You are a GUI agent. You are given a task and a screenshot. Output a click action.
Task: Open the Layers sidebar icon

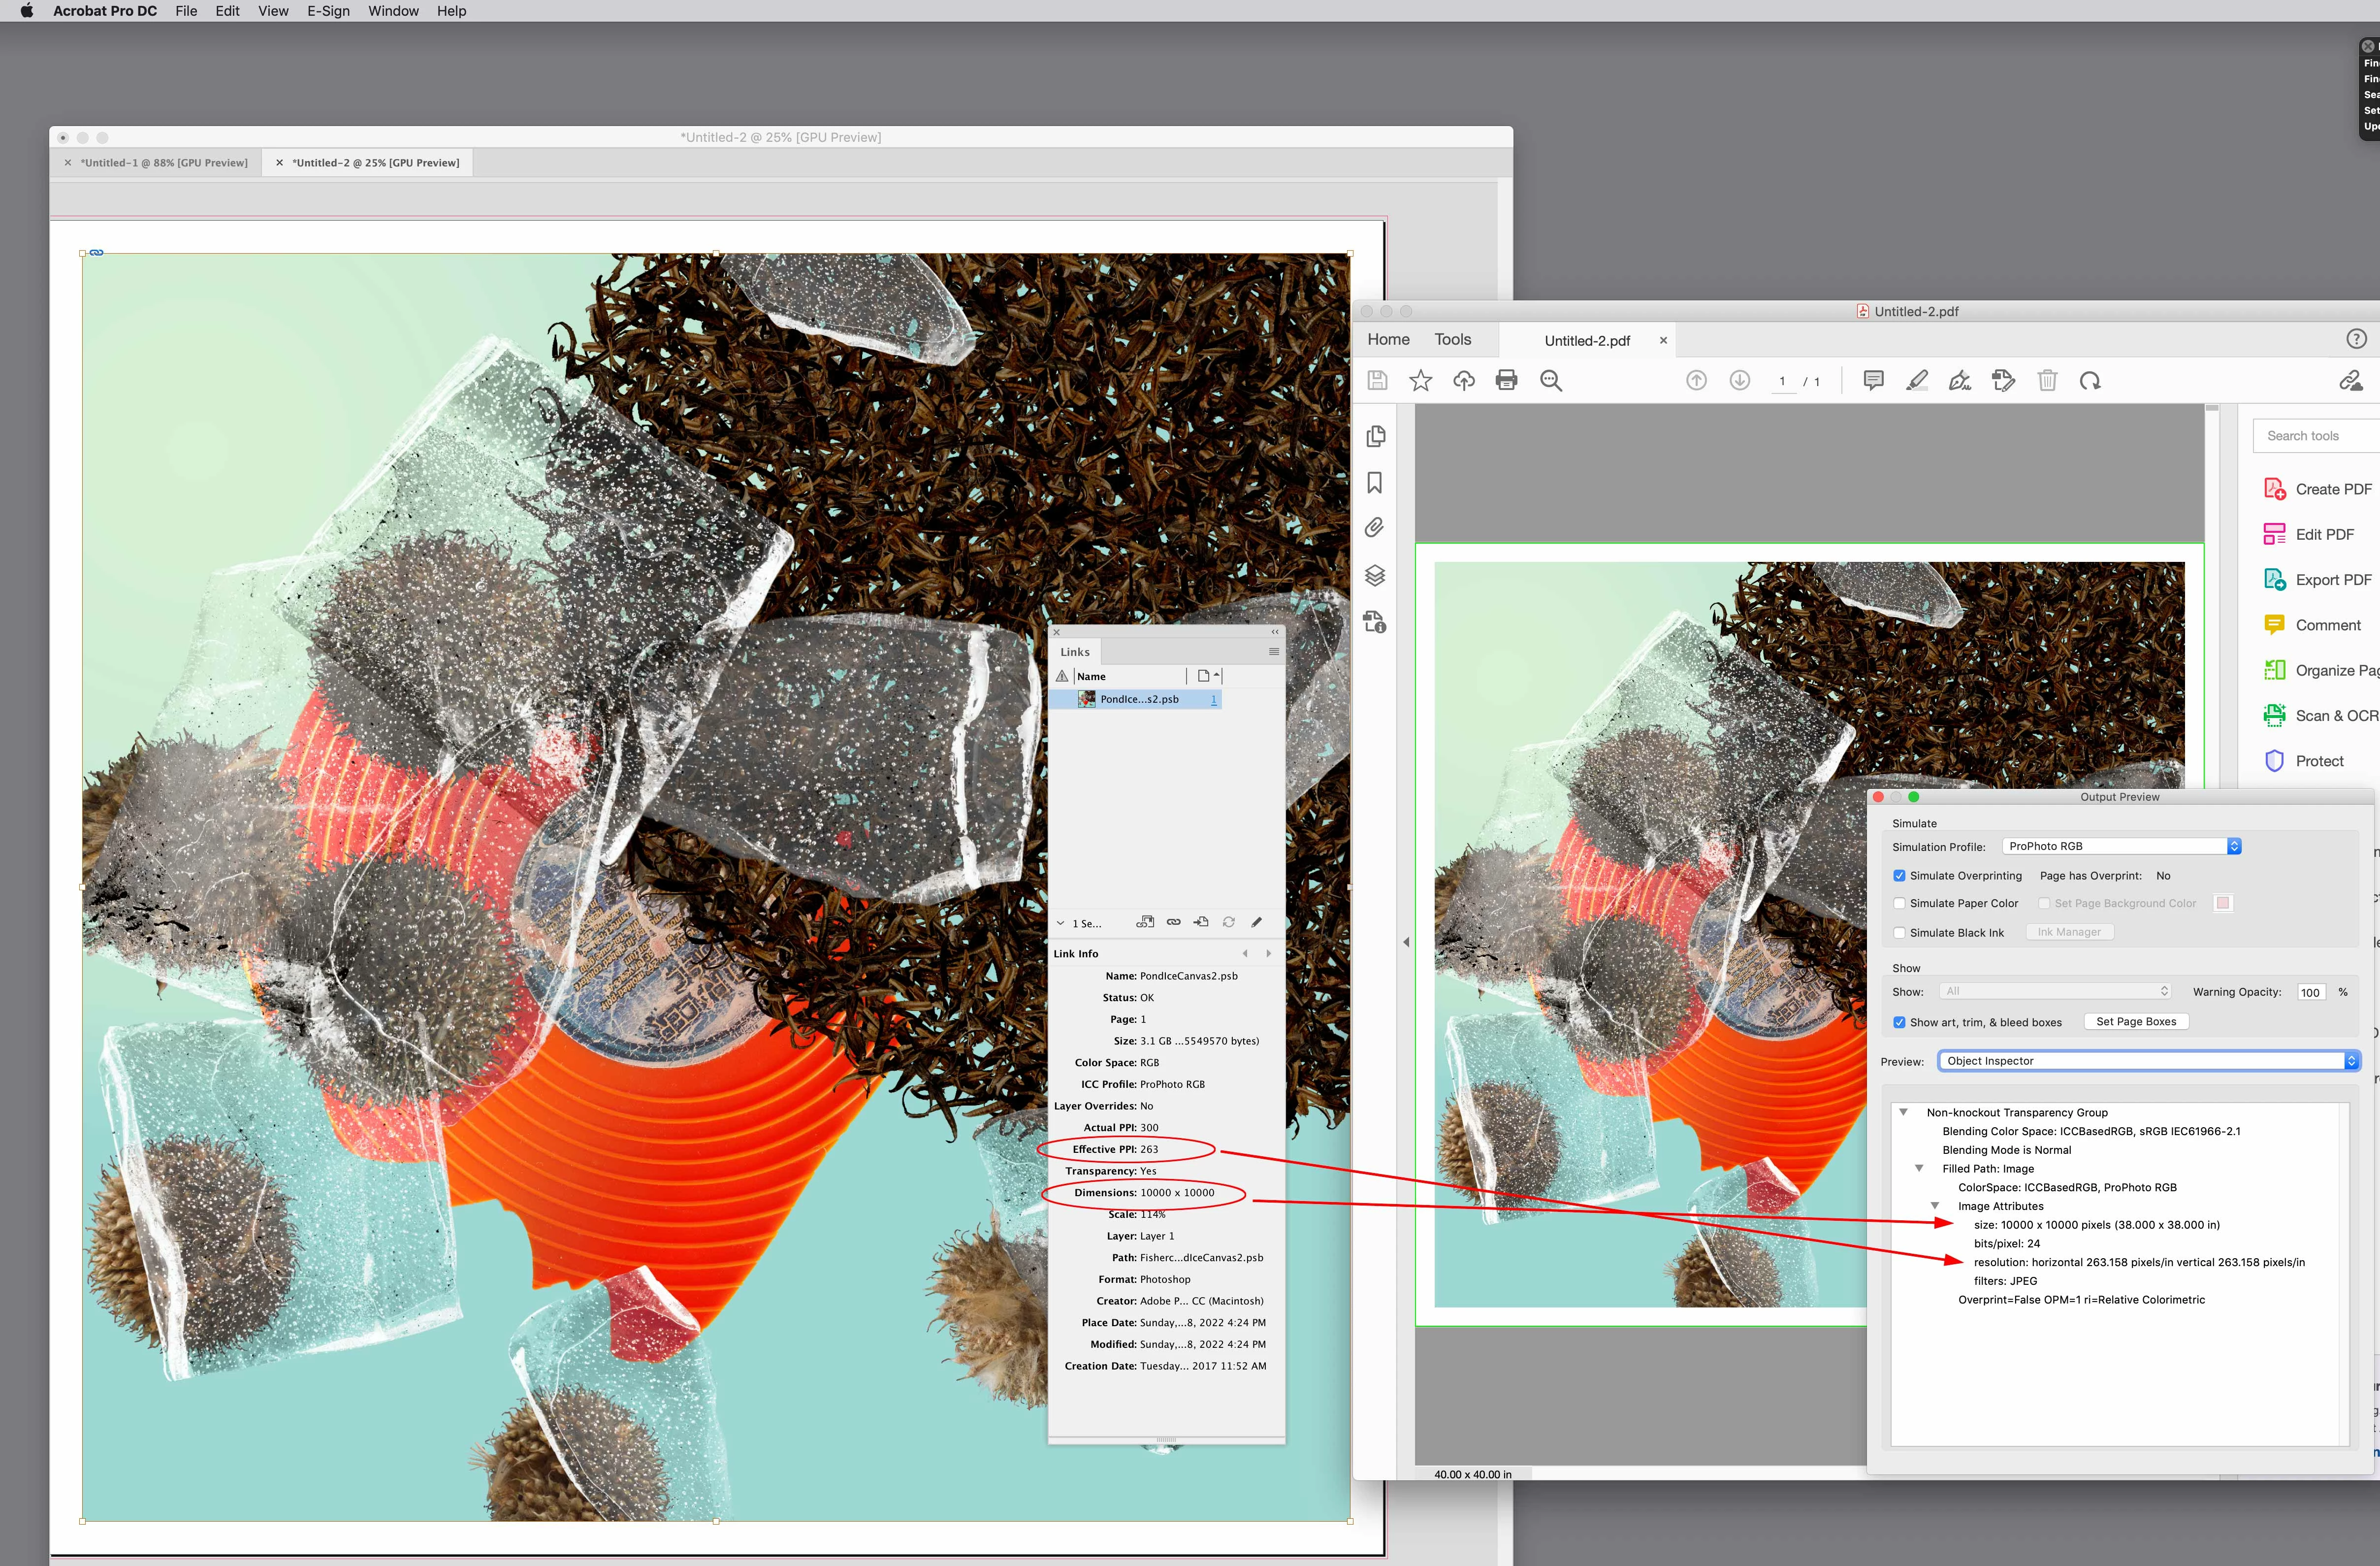coord(1375,575)
